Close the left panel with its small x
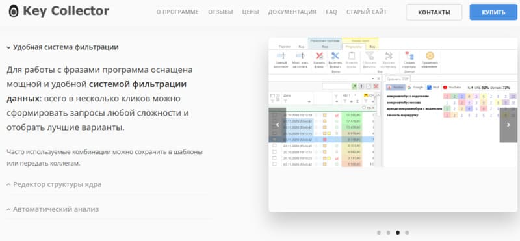The width and height of the screenshot is (520, 241). click(x=378, y=79)
